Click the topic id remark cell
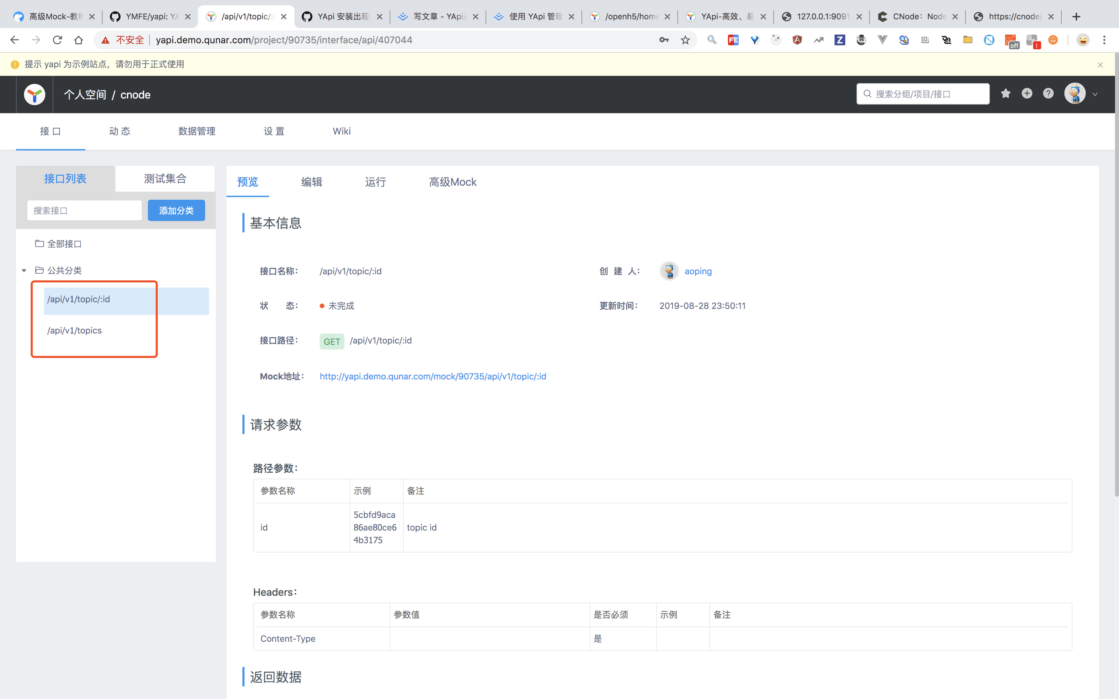The height and width of the screenshot is (699, 1119). [x=737, y=527]
